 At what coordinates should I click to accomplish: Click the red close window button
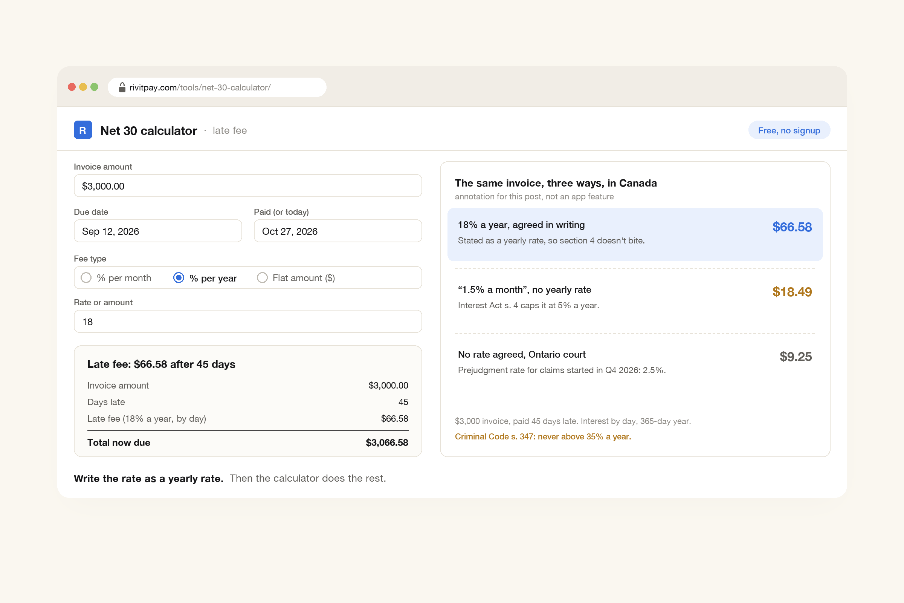[x=72, y=87]
